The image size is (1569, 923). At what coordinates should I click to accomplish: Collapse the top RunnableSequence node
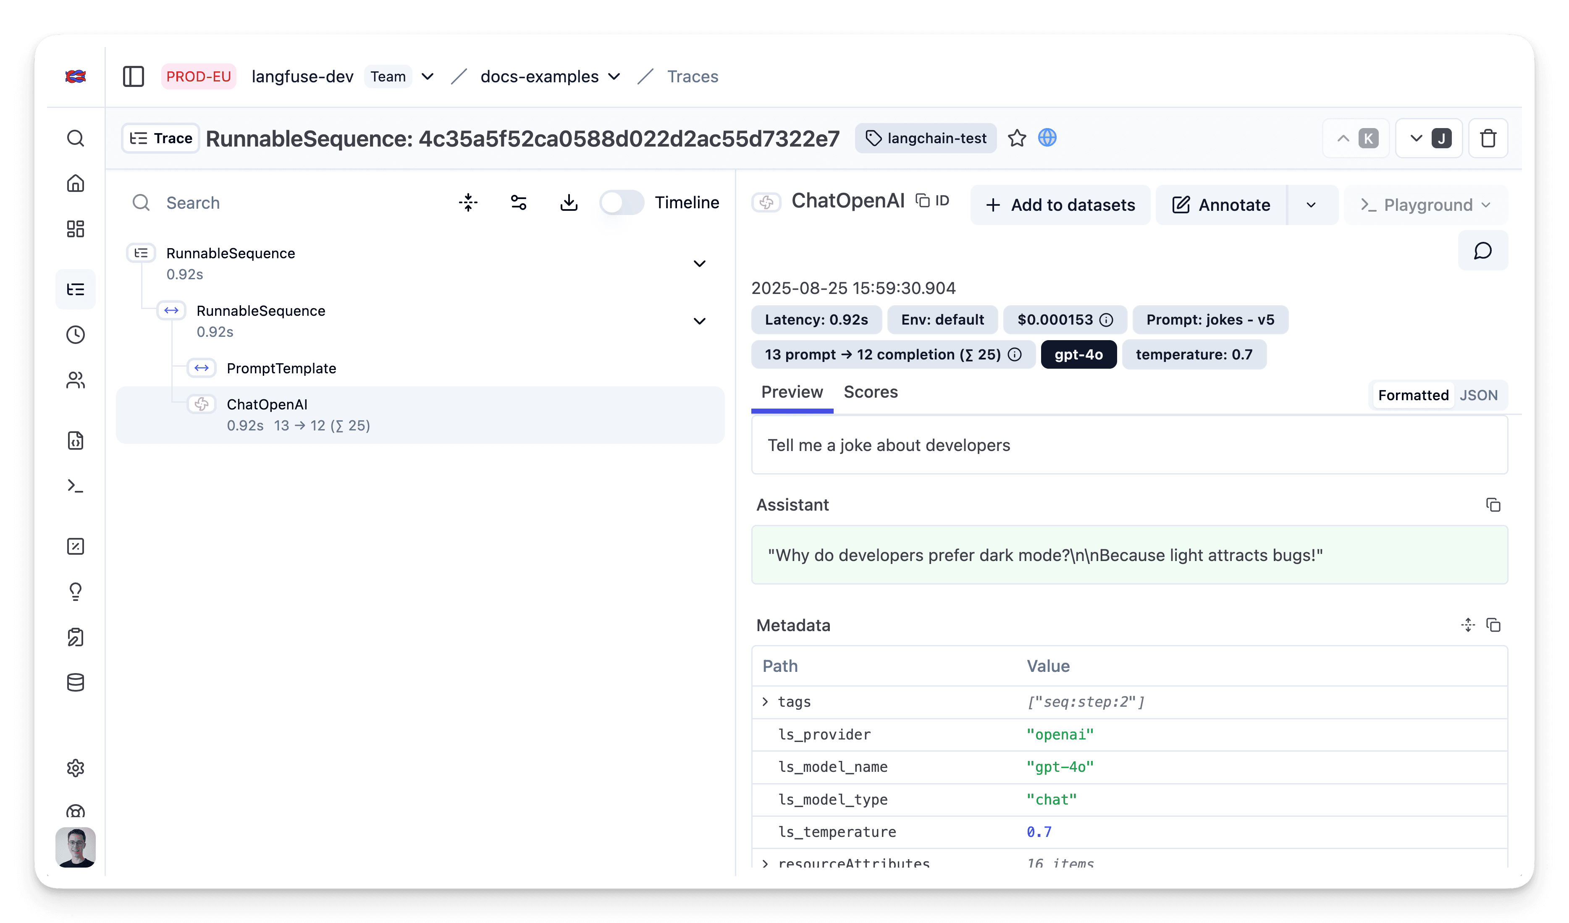[x=699, y=264]
